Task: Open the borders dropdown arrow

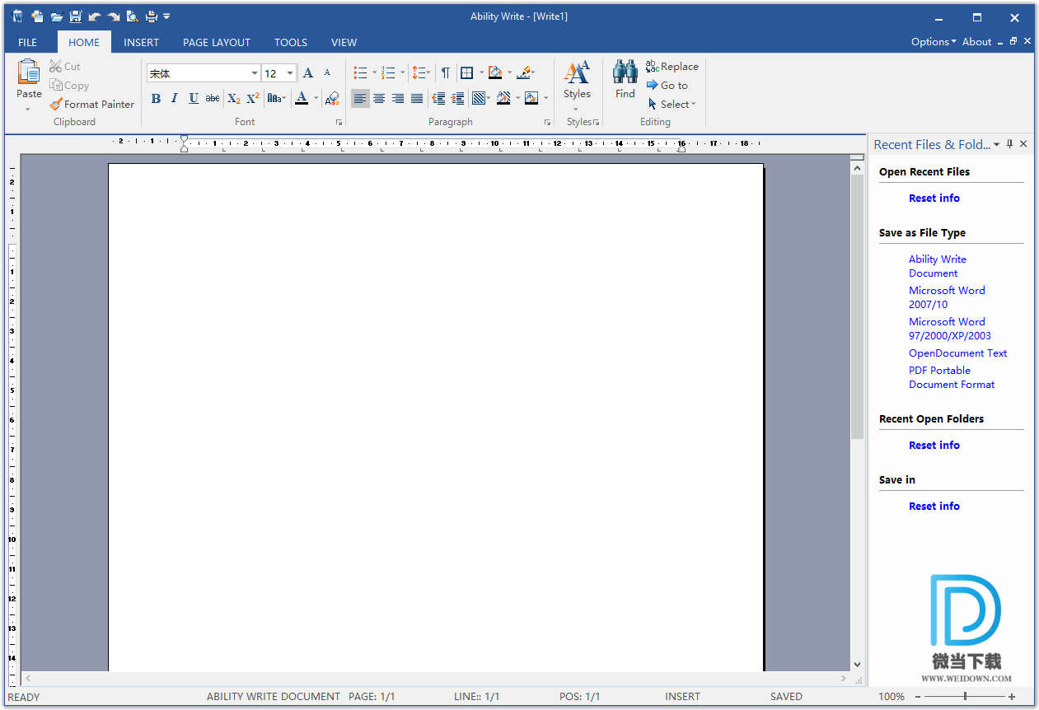Action: pyautogui.click(x=481, y=73)
